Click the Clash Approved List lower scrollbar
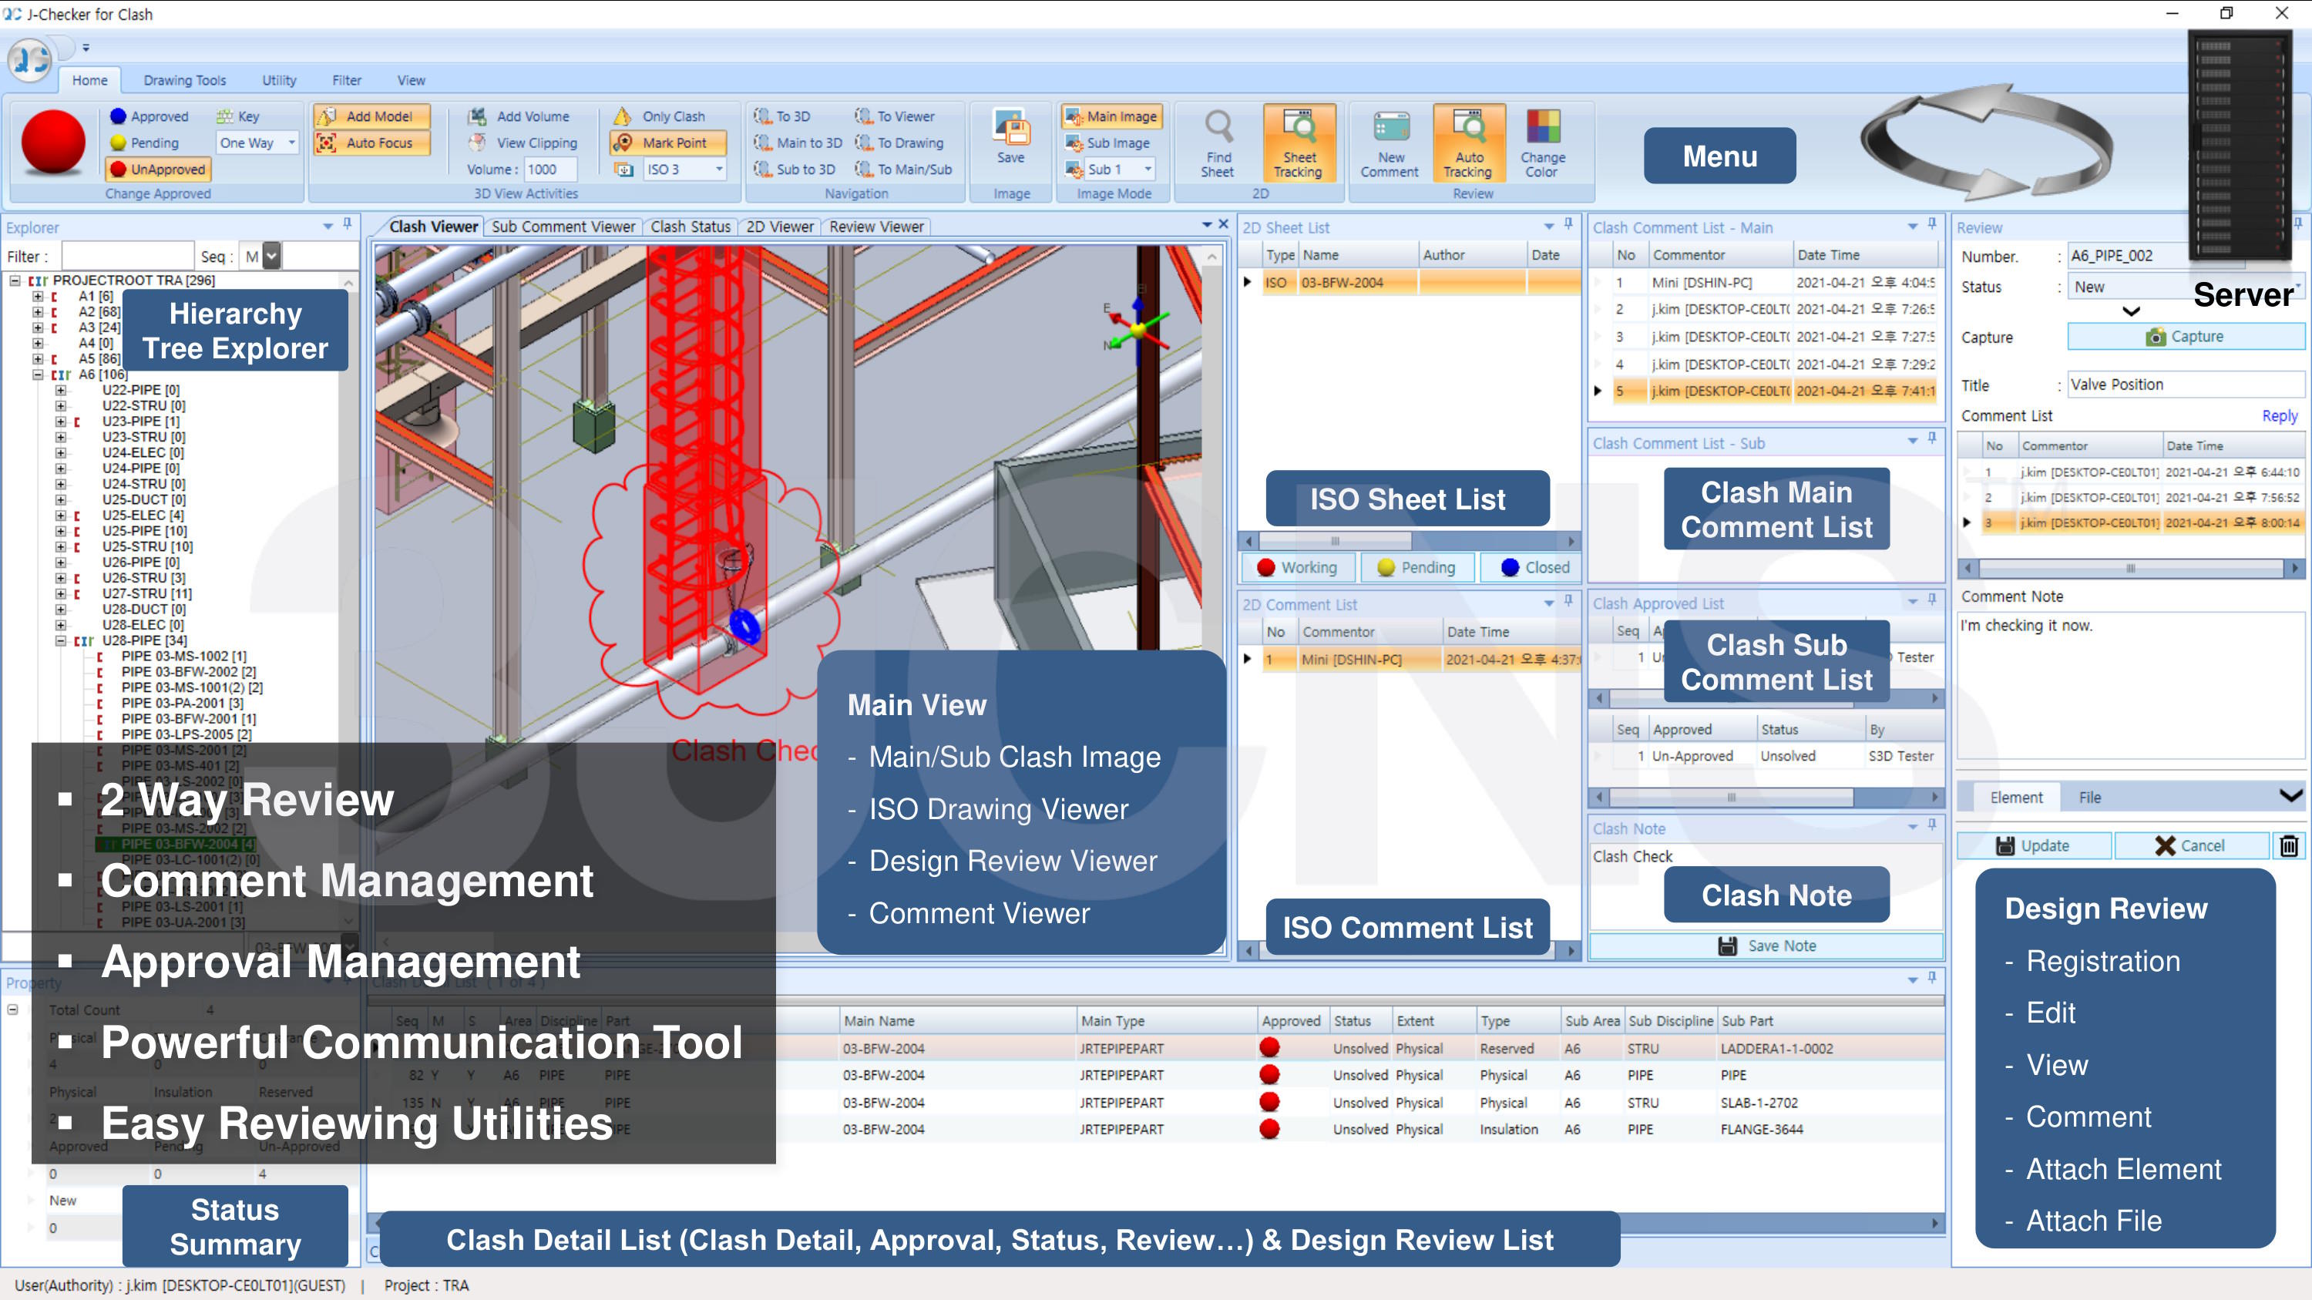The image size is (2312, 1300). click(x=1766, y=797)
